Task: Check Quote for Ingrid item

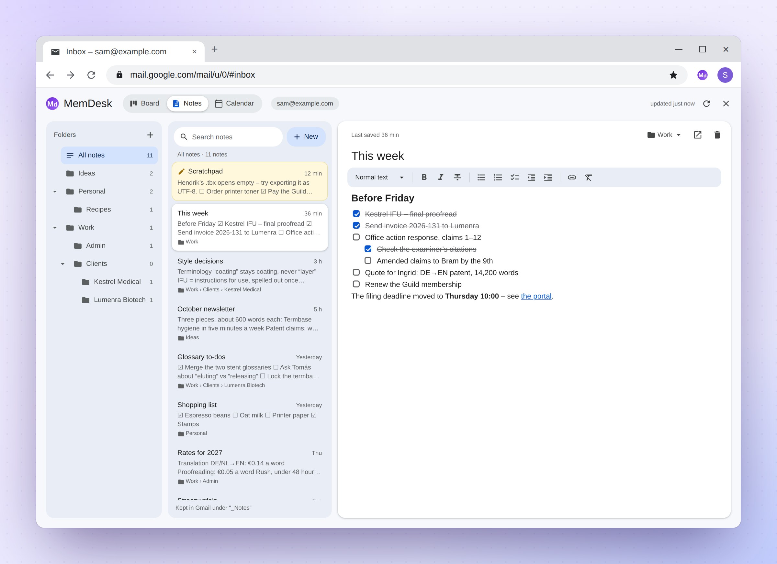Action: [356, 272]
